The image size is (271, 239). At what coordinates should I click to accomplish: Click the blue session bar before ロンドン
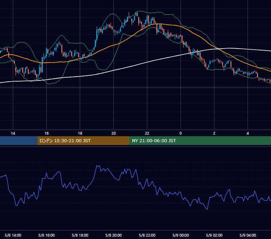(x=19, y=141)
